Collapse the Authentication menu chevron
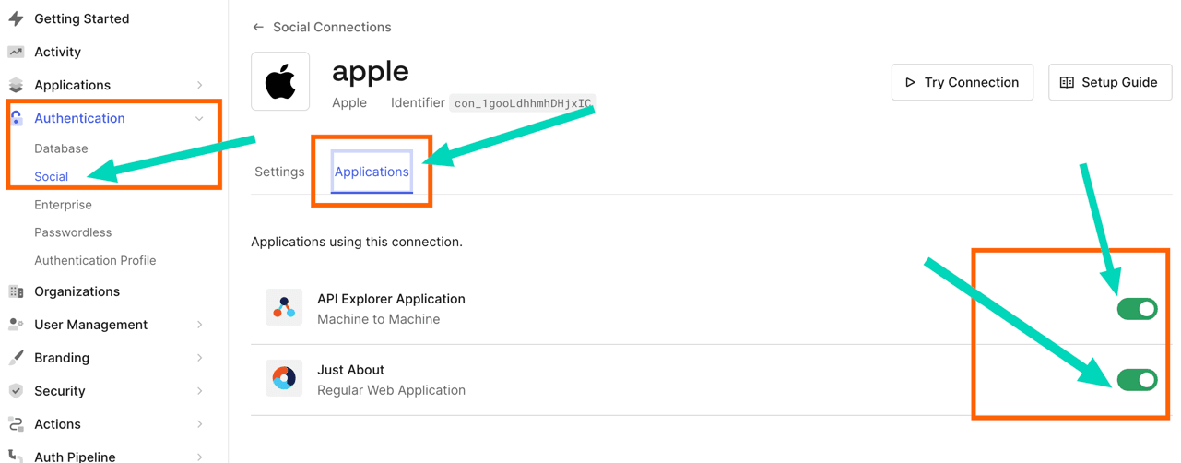 (199, 118)
